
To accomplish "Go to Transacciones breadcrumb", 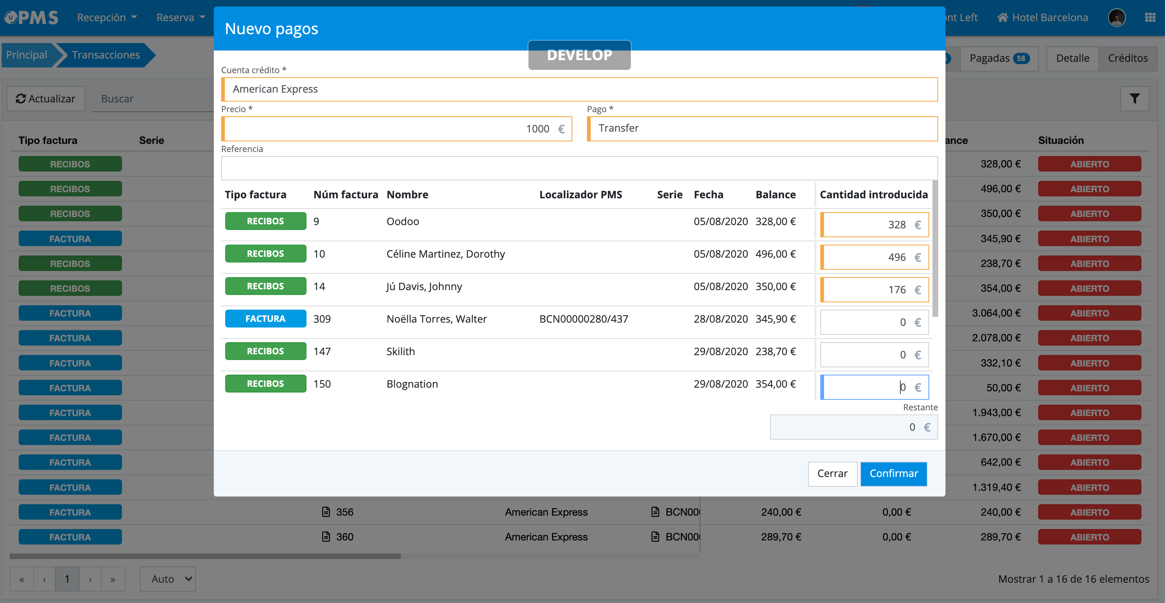I will (x=106, y=55).
